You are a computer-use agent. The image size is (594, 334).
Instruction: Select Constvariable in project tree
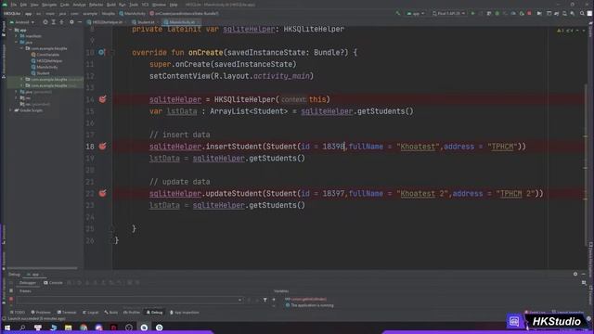pyautogui.click(x=45, y=55)
